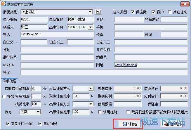The height and width of the screenshot is (130, 191).
Task: Enable the 信用提醒 checkbox
Action: 100,112
